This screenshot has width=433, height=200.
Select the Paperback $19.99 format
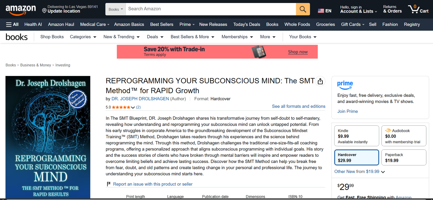404,157
